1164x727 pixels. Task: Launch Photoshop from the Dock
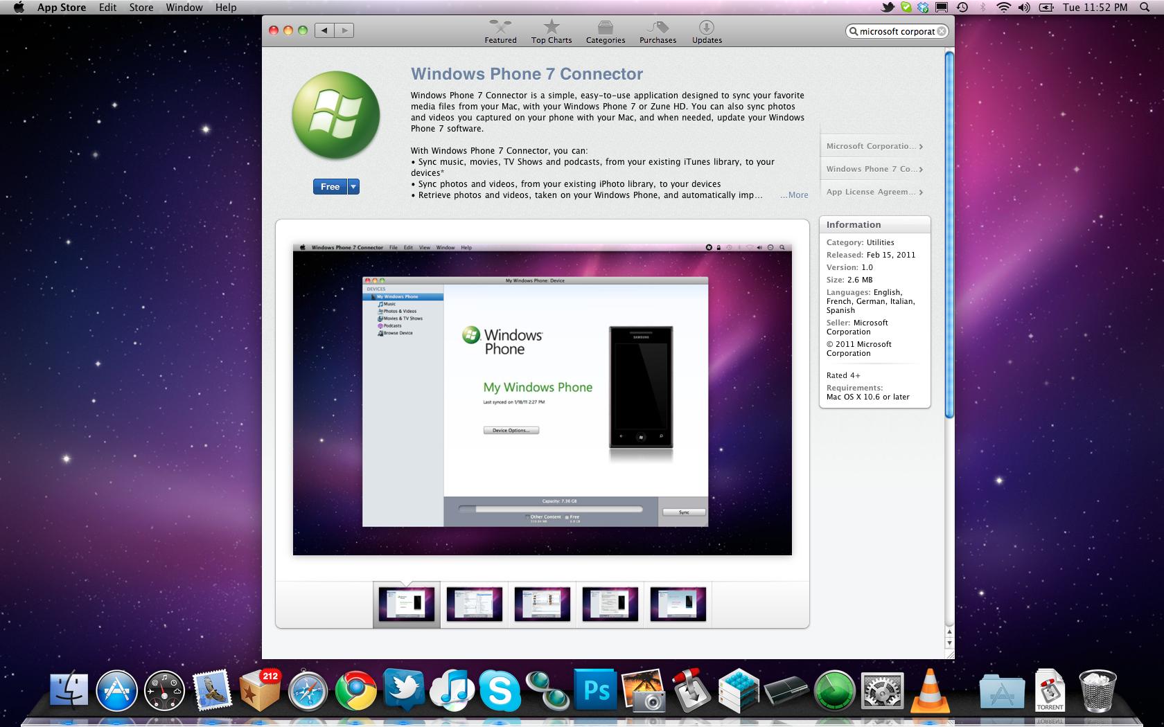pos(595,690)
